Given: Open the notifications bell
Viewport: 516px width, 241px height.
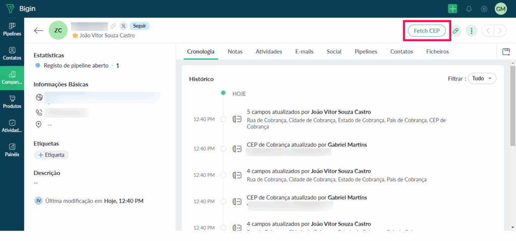Looking at the screenshot, I should (x=469, y=9).
